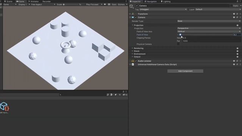The image size is (242, 136).
Task: Open presets for Universal Additional Camera Data
Action: pyautogui.click(x=237, y=65)
